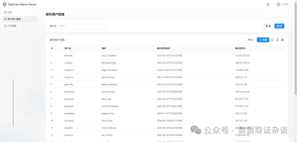Open the column settings gear icon
Image resolution: width=297 pixels, height=142 pixels.
(282, 40)
